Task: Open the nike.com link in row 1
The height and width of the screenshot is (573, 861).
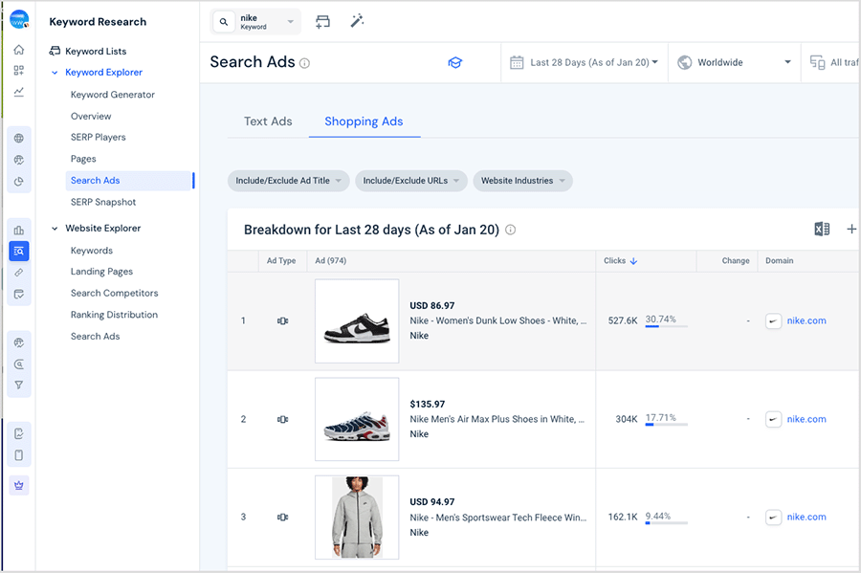Action: 806,320
